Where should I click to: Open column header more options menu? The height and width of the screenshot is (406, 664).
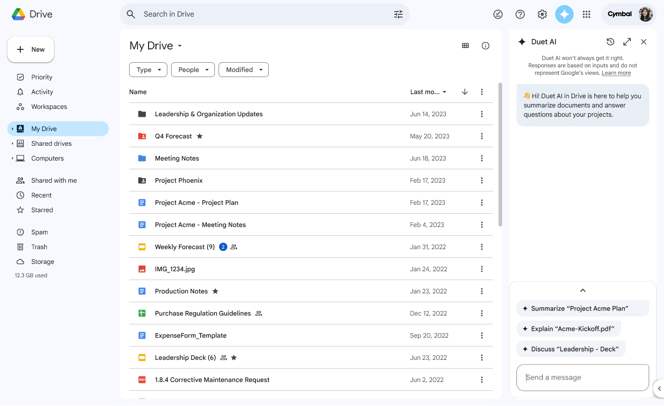482,92
